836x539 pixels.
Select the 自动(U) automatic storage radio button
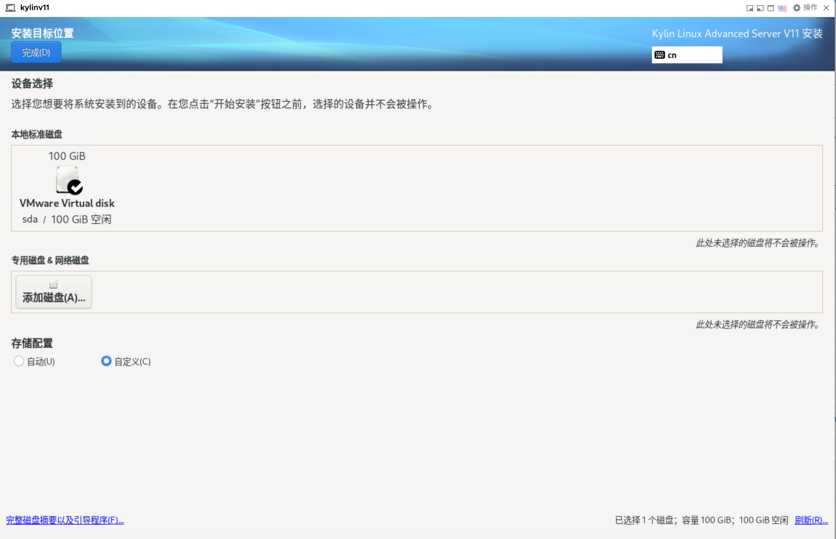(x=19, y=361)
